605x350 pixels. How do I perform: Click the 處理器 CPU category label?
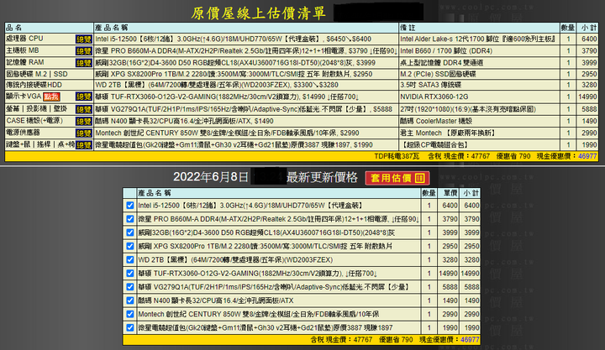pyautogui.click(x=24, y=39)
